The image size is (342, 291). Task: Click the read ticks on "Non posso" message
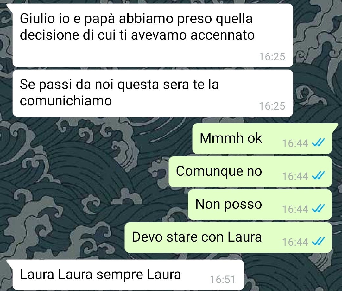coord(318,209)
